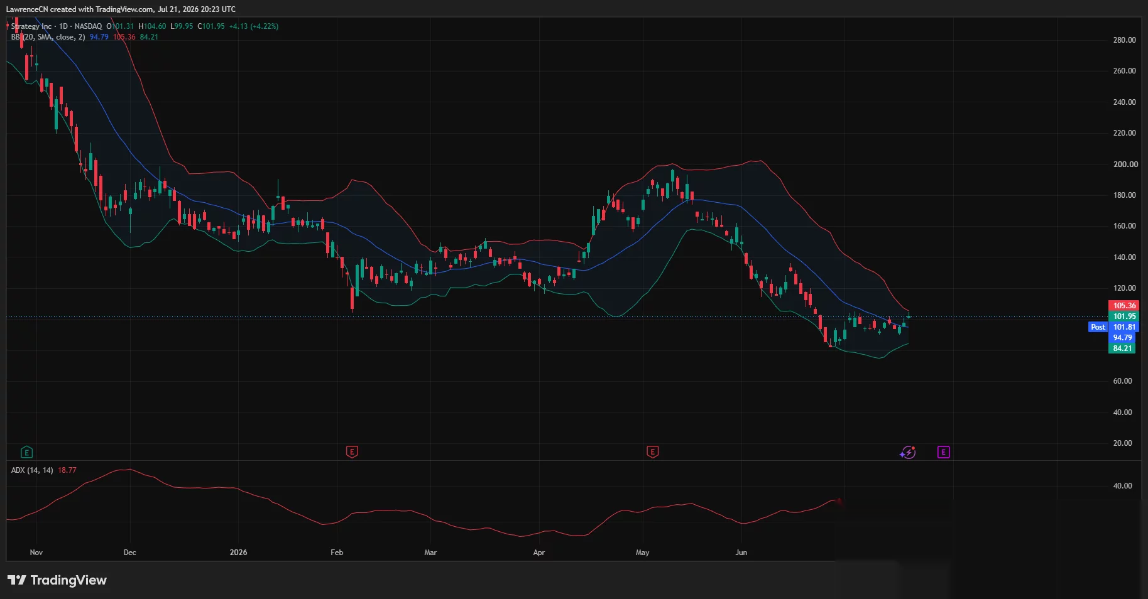This screenshot has height=599, width=1148.
Task: Click the BB basis value 94.79 in legend
Action: (99, 37)
